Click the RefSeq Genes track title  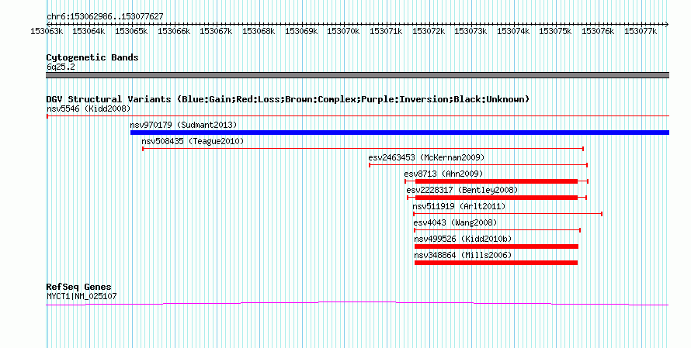tap(79, 287)
